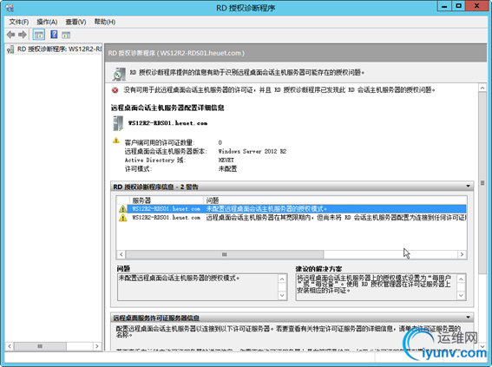The image size is (492, 367).
Task: Toggle the show/hide action pane icon
Action: pyautogui.click(x=66, y=35)
